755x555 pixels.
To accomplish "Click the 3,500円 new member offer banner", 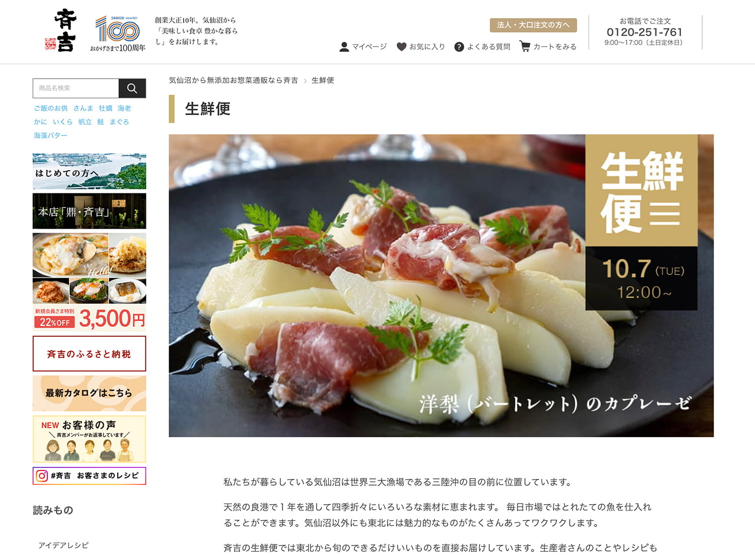I will pos(90,282).
